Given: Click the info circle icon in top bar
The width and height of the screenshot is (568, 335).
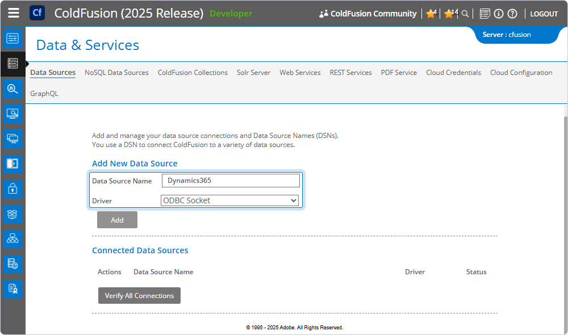Looking at the screenshot, I should click(x=498, y=13).
